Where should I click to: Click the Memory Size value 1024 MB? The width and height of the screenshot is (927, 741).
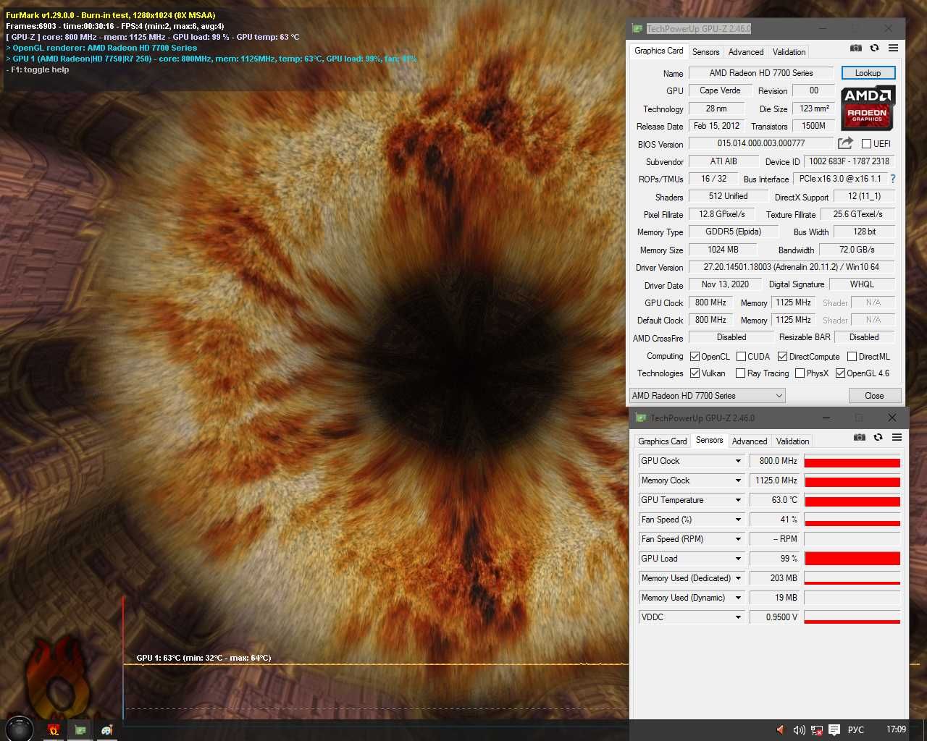[x=723, y=250]
